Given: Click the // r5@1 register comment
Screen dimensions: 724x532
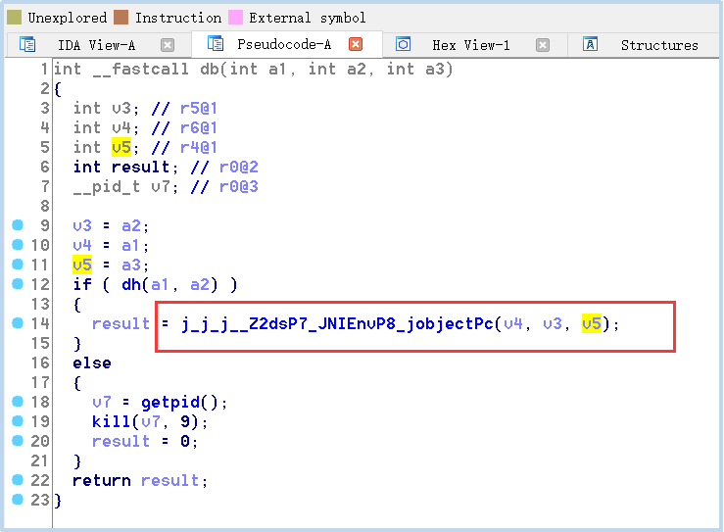Looking at the screenshot, I should (185, 109).
